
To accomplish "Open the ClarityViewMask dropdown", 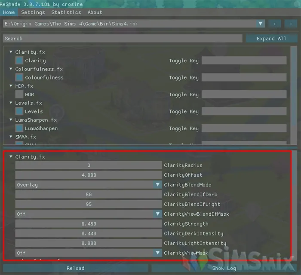I will click(x=89, y=253).
